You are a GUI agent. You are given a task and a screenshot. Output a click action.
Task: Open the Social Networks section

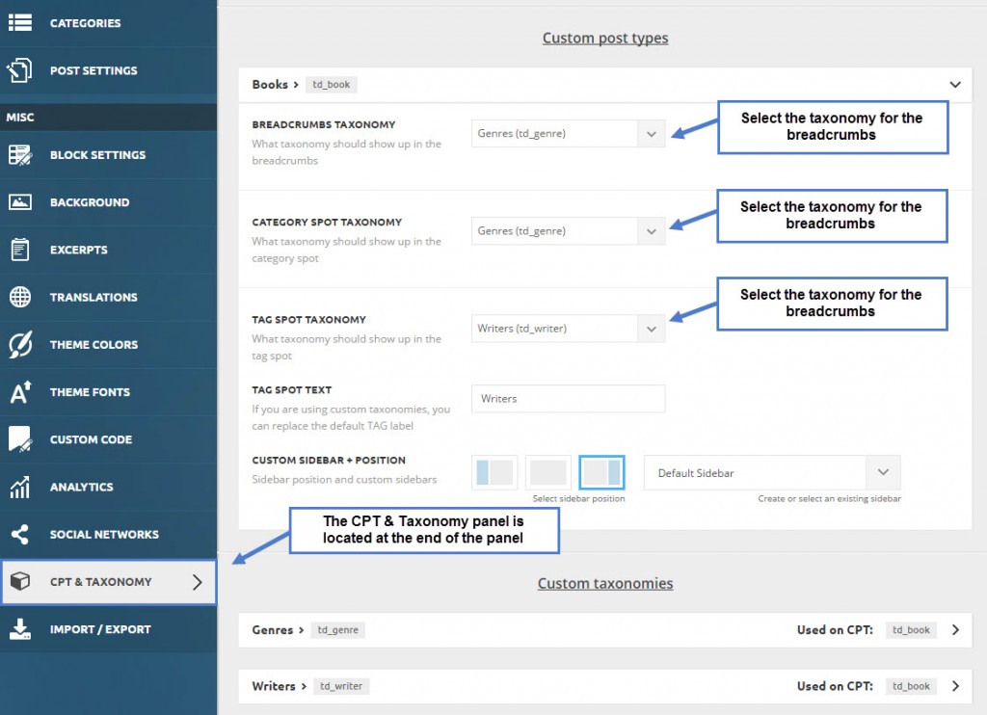tap(21, 534)
